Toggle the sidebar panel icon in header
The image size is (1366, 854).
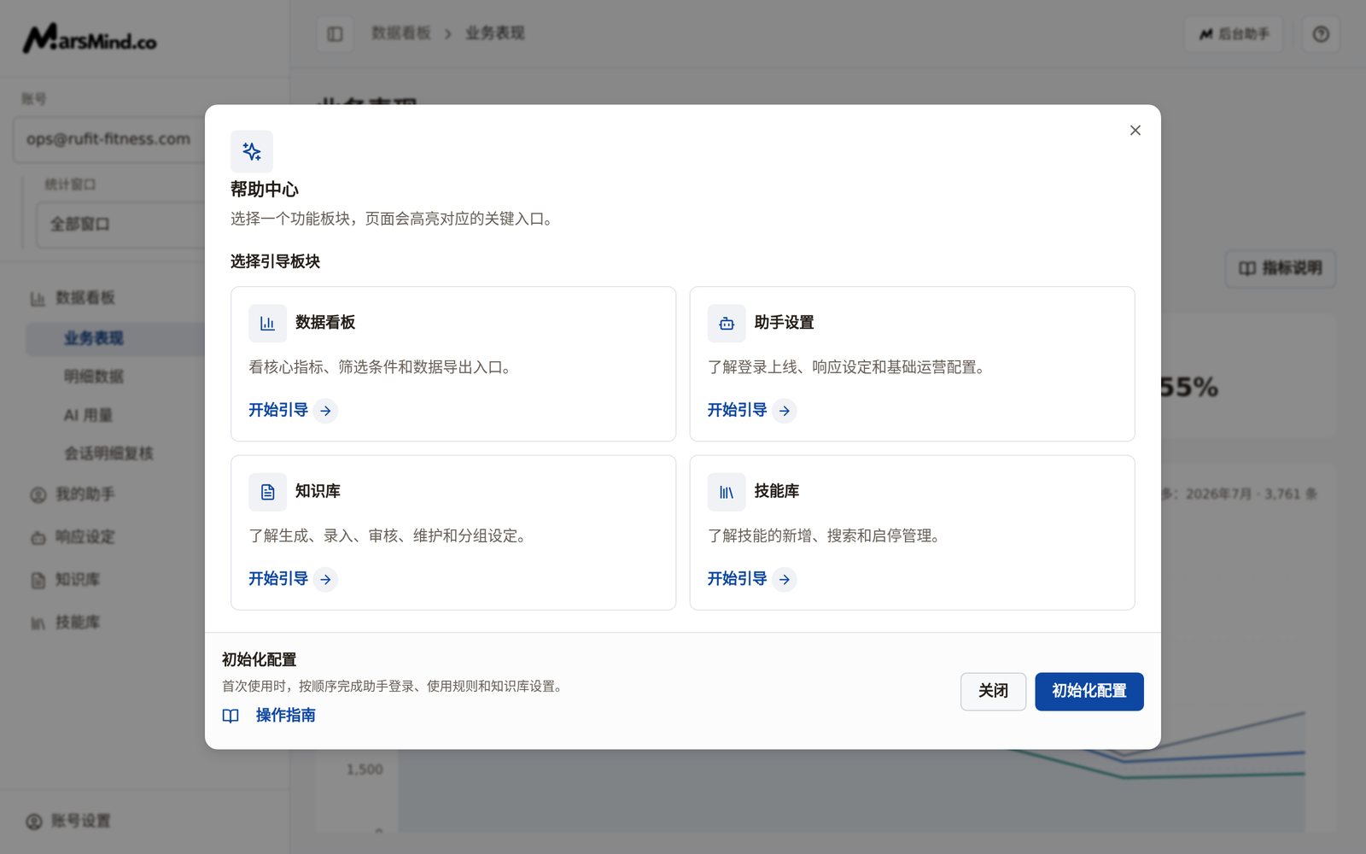pyautogui.click(x=335, y=34)
